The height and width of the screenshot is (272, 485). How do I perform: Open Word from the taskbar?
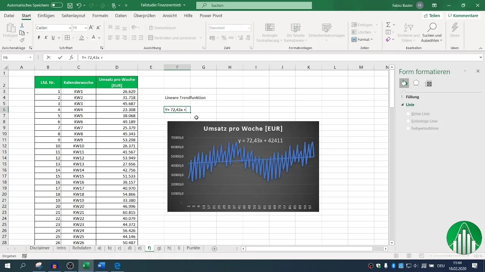(x=102, y=266)
